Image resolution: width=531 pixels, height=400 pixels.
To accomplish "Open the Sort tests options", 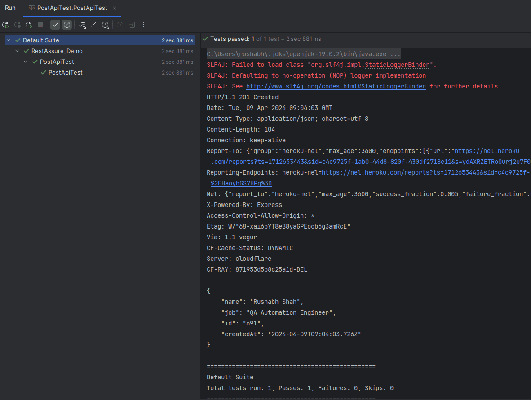I will [82, 25].
